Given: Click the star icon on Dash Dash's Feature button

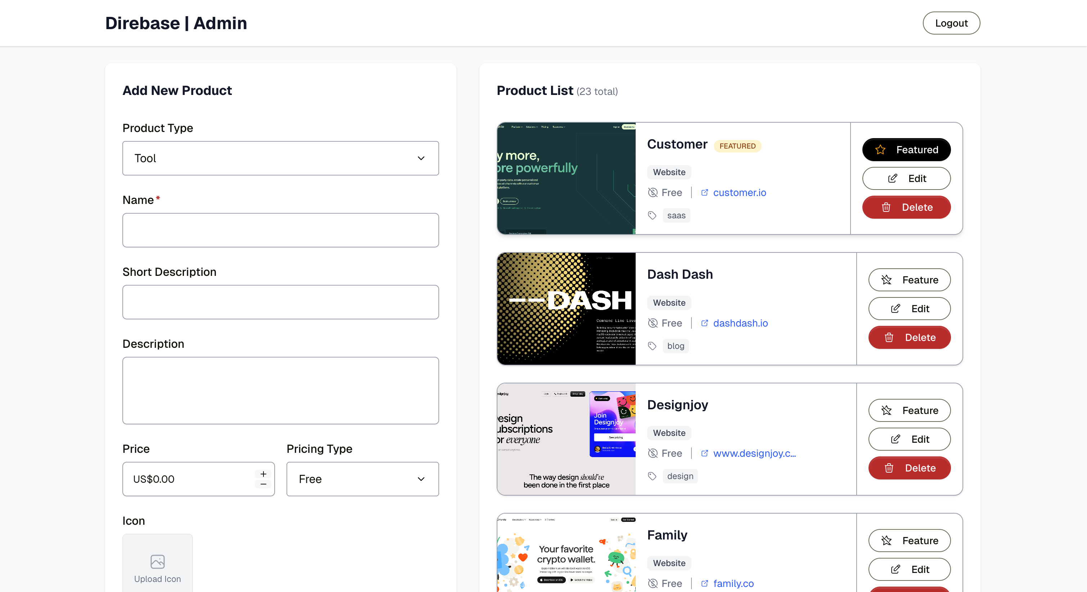Looking at the screenshot, I should (x=886, y=280).
